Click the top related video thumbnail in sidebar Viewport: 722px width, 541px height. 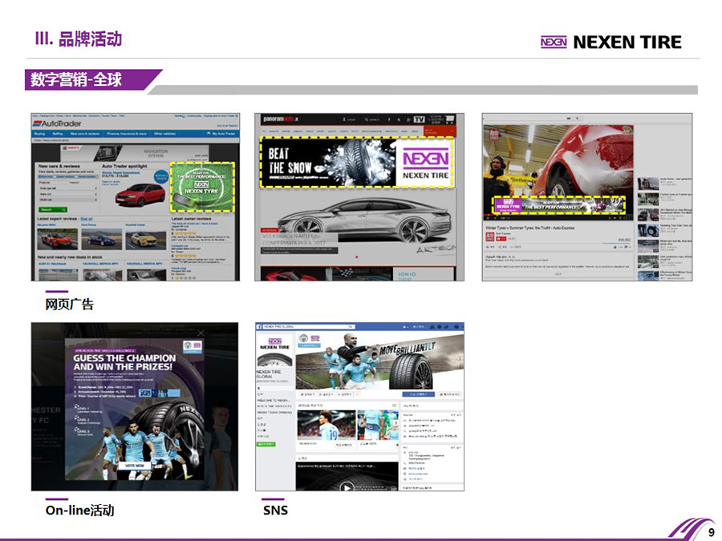pos(648,184)
